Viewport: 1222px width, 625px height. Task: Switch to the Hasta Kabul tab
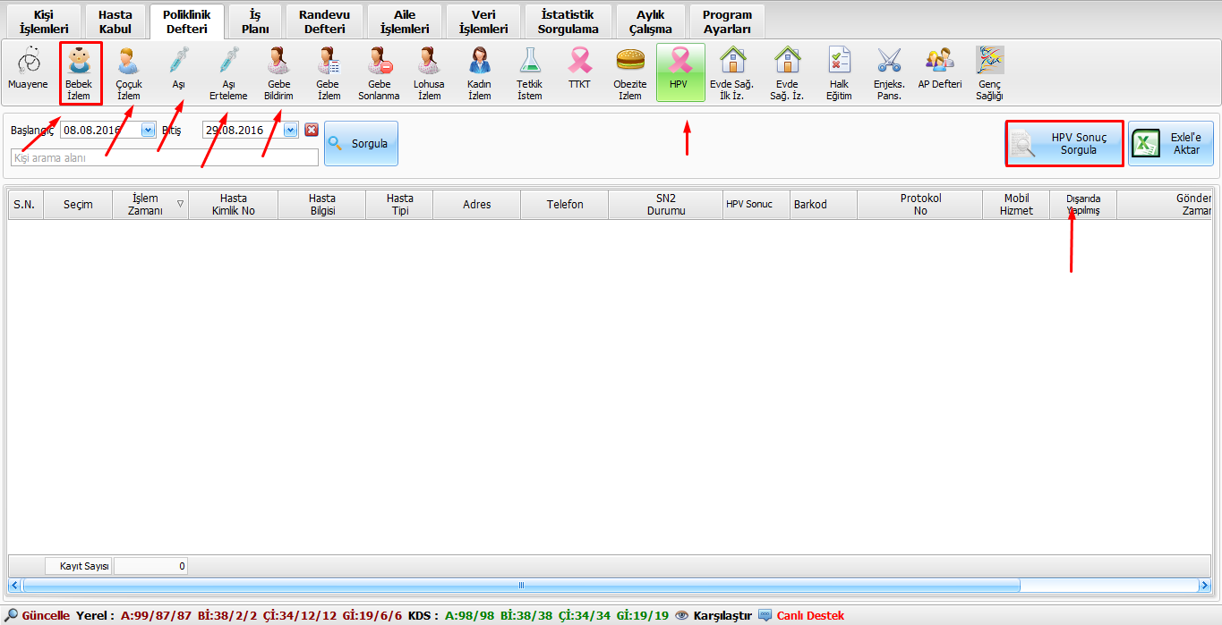tap(115, 22)
